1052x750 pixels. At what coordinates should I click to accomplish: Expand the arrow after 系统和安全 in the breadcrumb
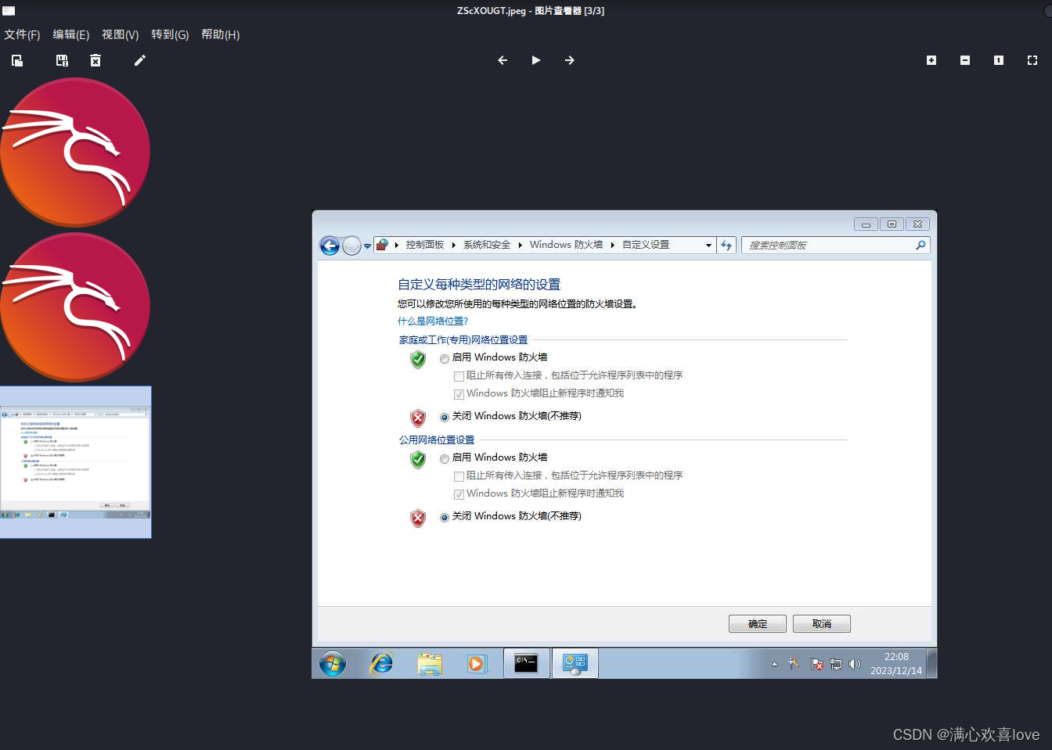click(x=520, y=245)
